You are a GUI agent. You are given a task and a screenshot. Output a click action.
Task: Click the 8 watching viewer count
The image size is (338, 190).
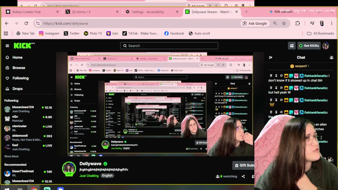click(x=227, y=176)
